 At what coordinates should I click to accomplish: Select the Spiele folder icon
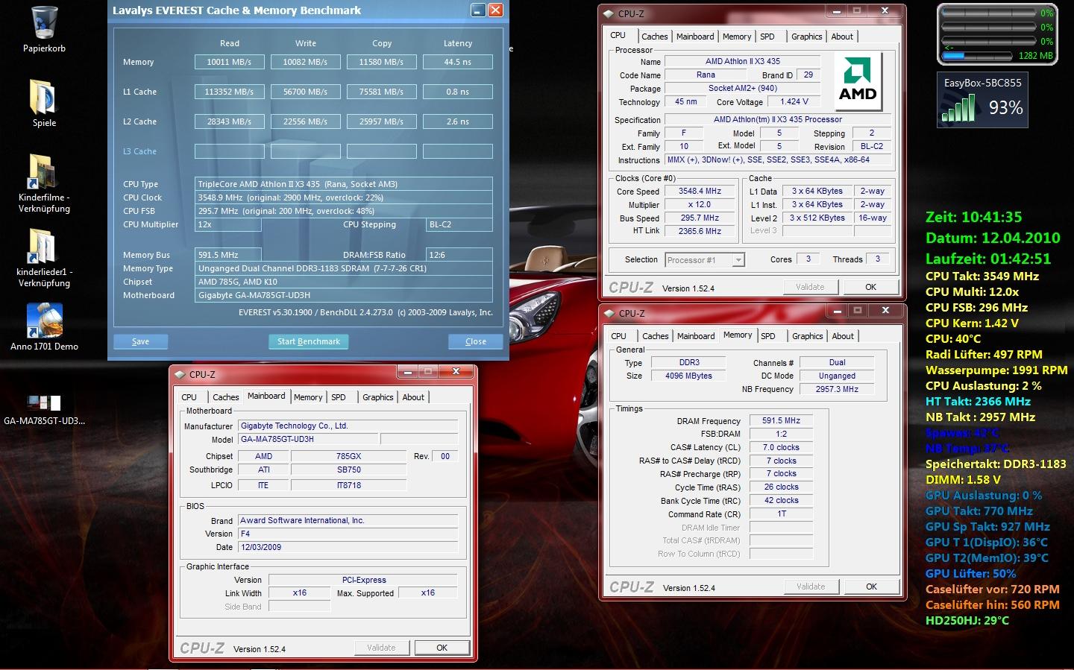point(44,97)
